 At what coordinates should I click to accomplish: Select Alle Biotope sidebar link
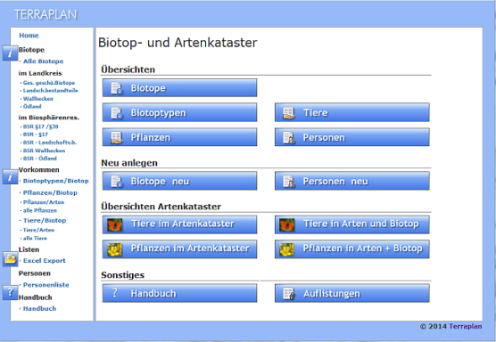[x=43, y=61]
